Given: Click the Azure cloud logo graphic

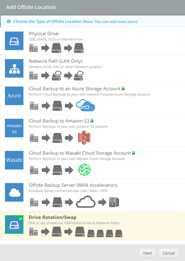Looking at the screenshot, I should (x=85, y=105).
